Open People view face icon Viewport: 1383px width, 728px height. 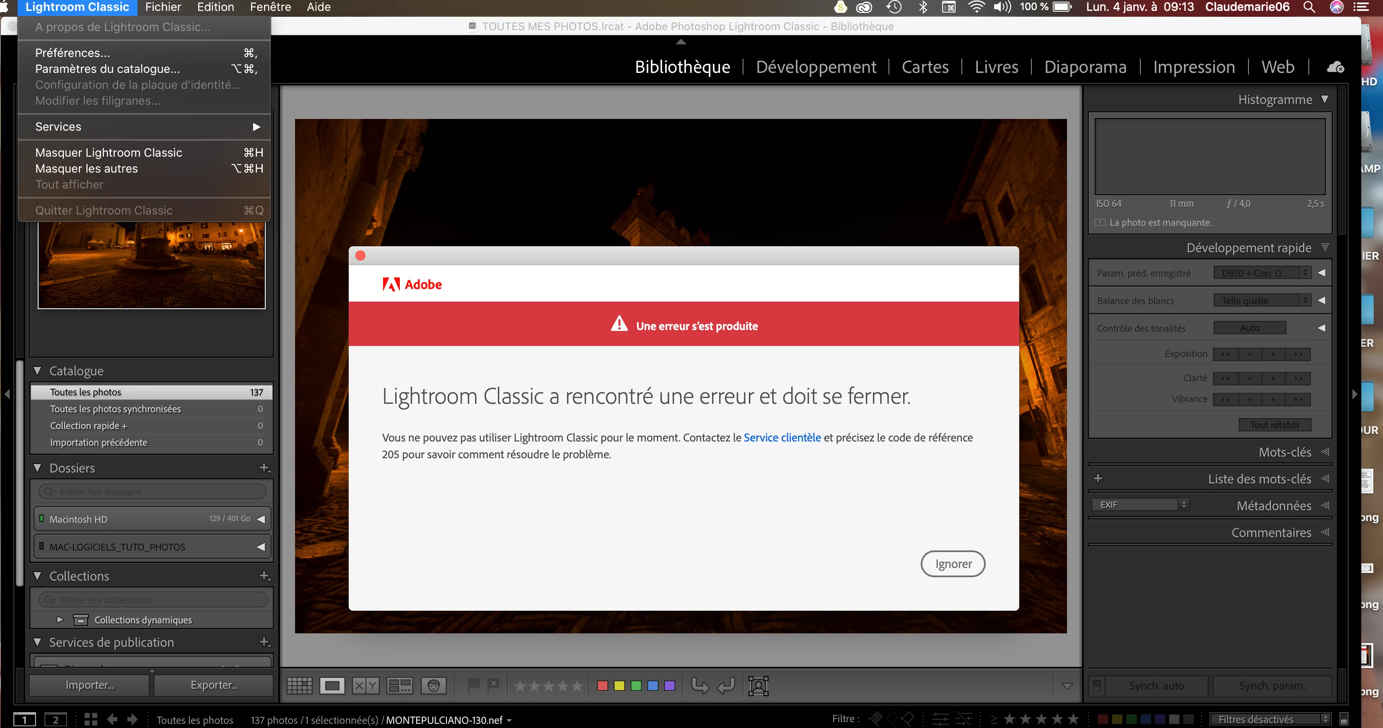point(434,686)
